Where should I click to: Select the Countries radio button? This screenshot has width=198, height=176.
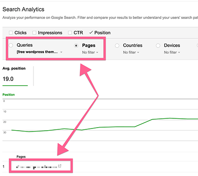point(117,46)
